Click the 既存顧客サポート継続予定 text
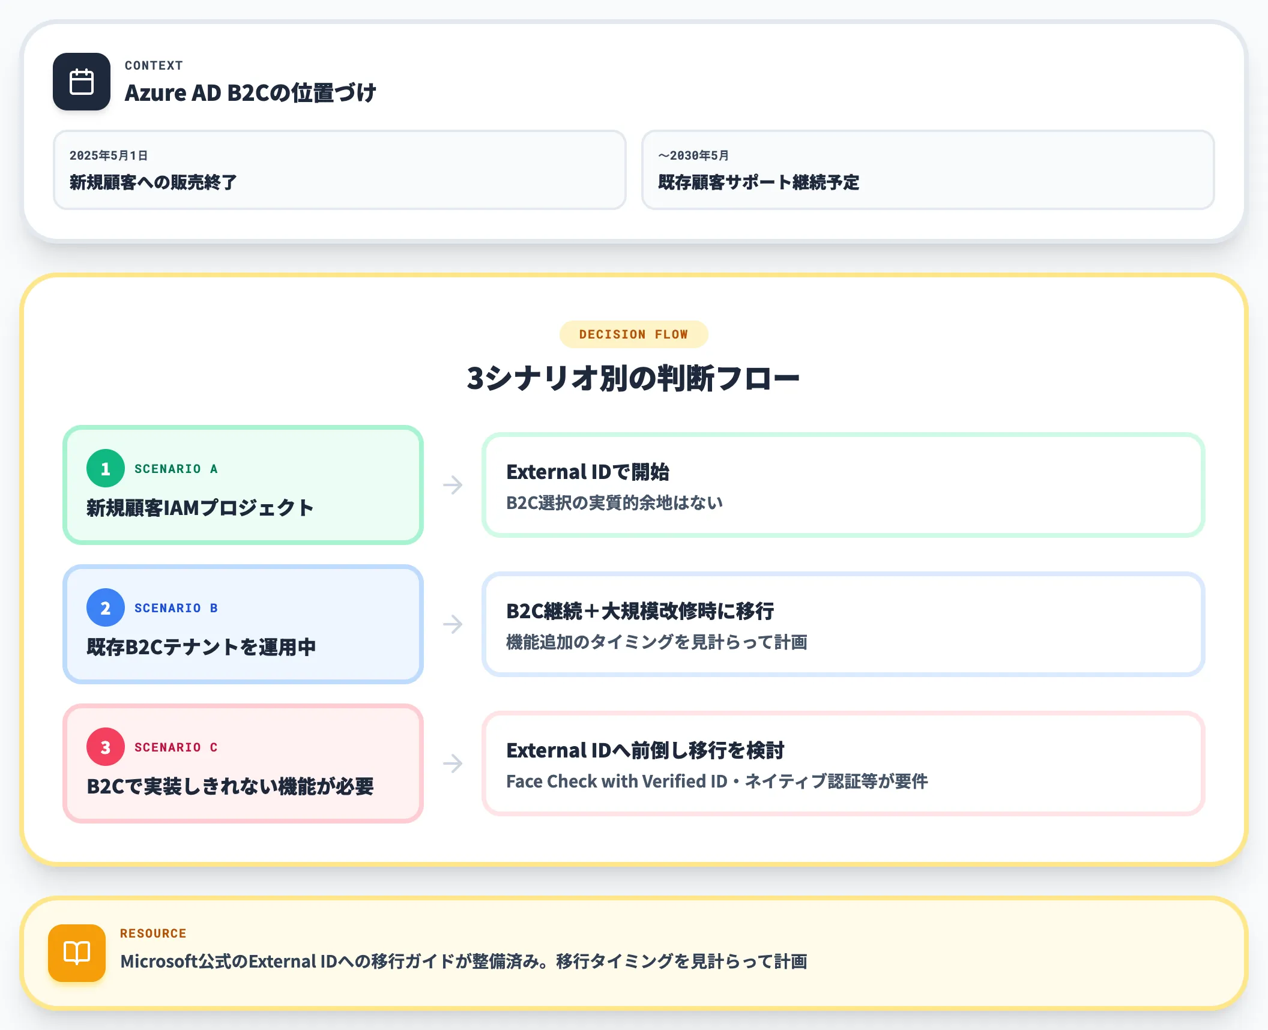Image resolution: width=1268 pixels, height=1030 pixels. [758, 182]
